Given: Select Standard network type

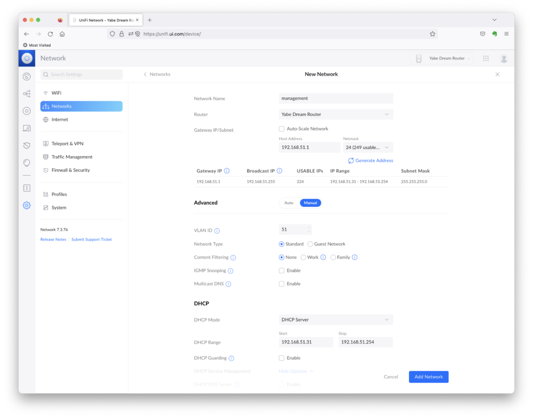Looking at the screenshot, I should (281, 244).
